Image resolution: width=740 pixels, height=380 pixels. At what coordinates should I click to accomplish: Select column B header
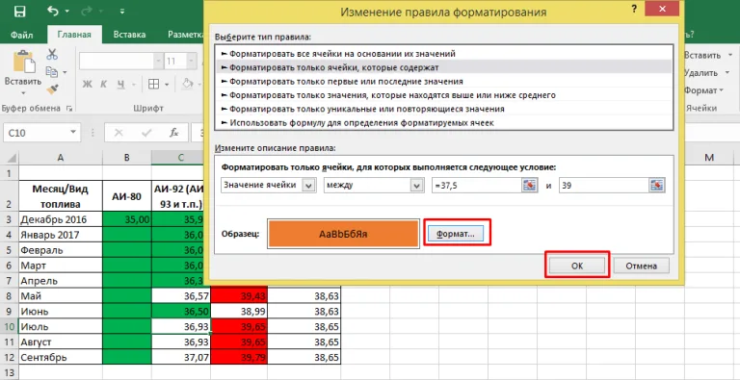point(127,158)
